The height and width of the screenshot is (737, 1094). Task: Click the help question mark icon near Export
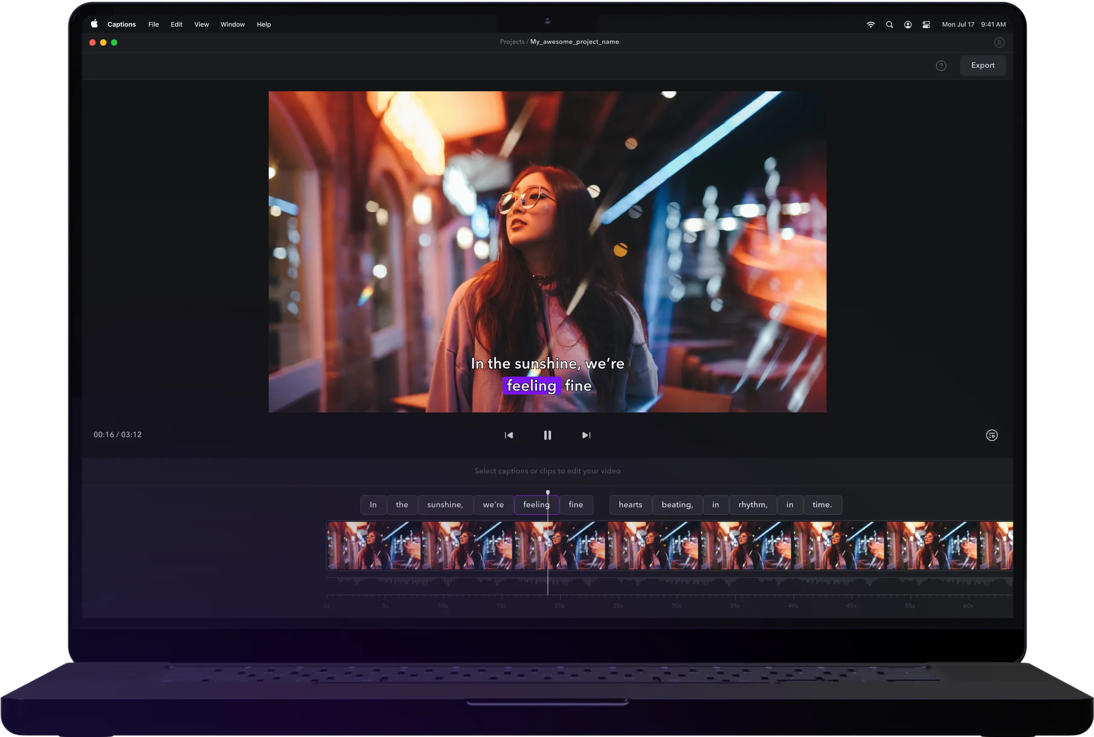pyautogui.click(x=941, y=65)
